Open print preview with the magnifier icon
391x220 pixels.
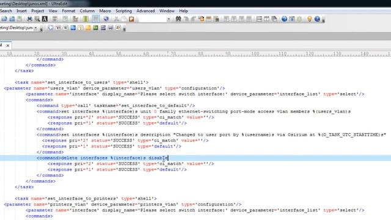37,19
